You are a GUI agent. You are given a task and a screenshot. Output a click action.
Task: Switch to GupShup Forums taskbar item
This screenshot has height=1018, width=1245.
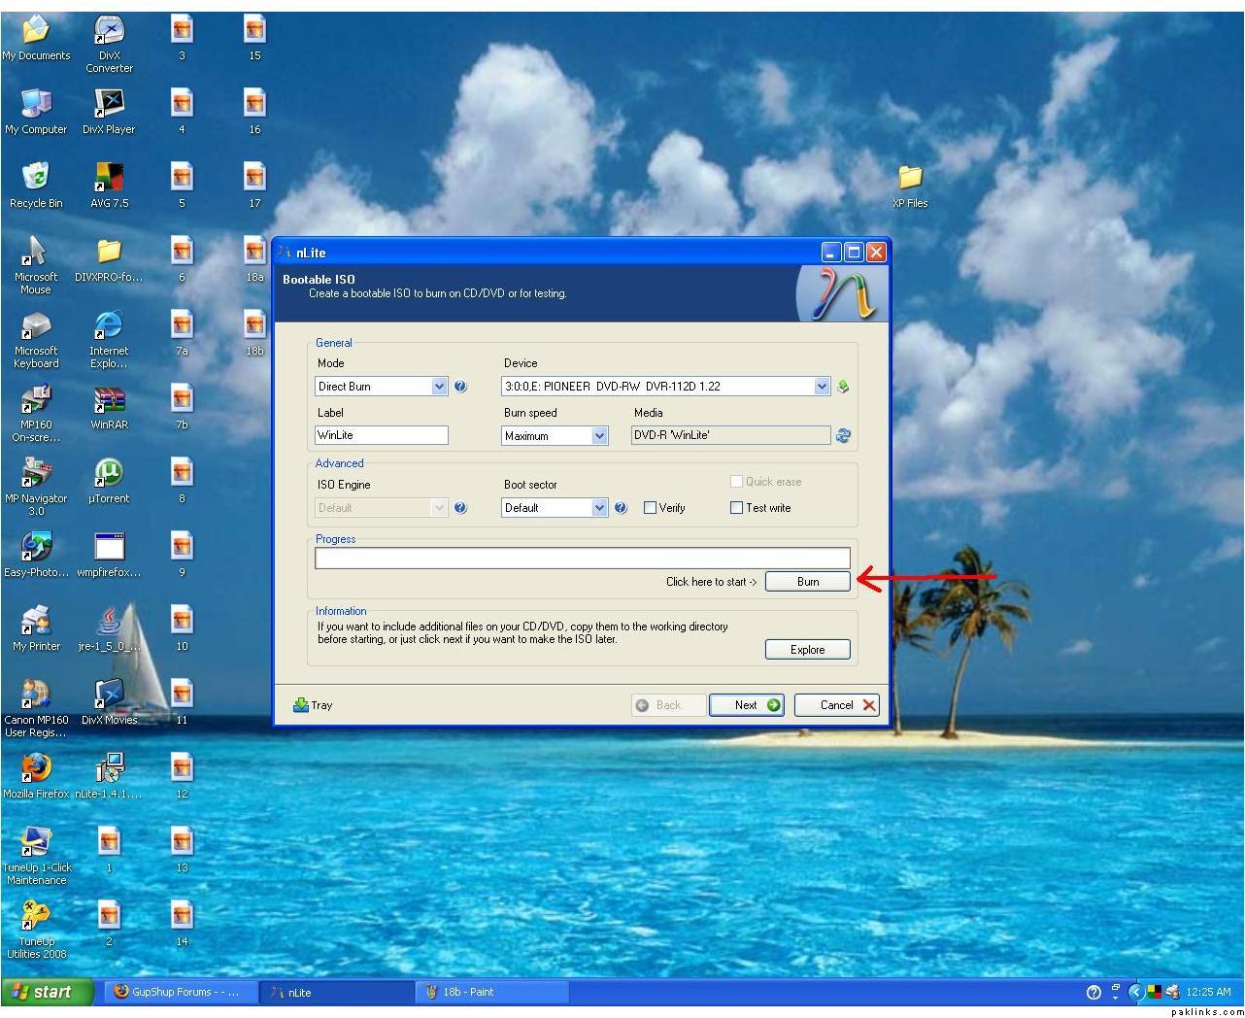tap(176, 992)
